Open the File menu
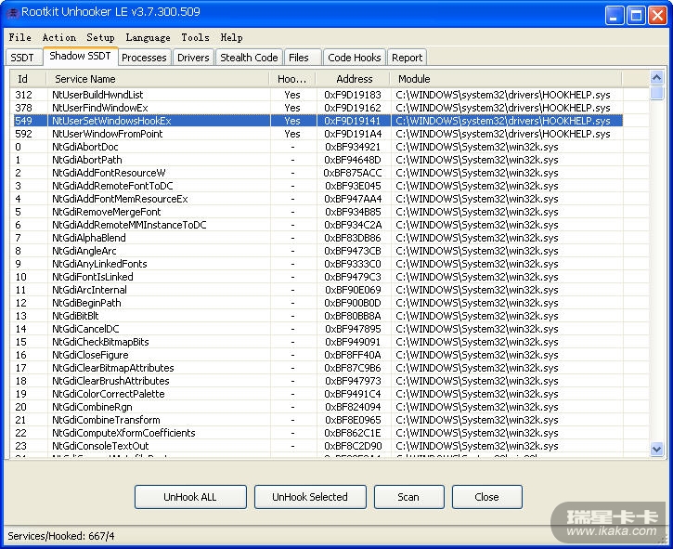The height and width of the screenshot is (549, 673). pos(19,37)
